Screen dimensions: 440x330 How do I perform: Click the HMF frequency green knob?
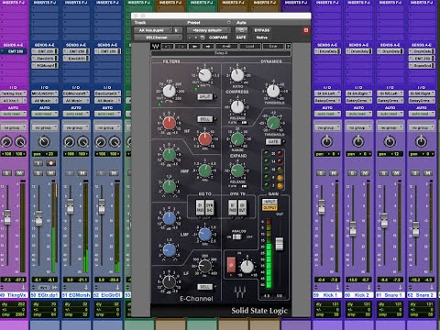(x=205, y=170)
